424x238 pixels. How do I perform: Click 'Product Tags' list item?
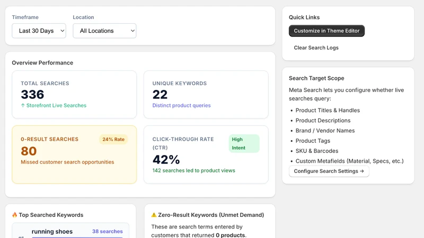pos(313,141)
